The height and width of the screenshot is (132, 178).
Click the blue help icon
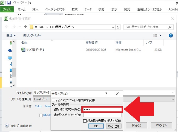171,35
